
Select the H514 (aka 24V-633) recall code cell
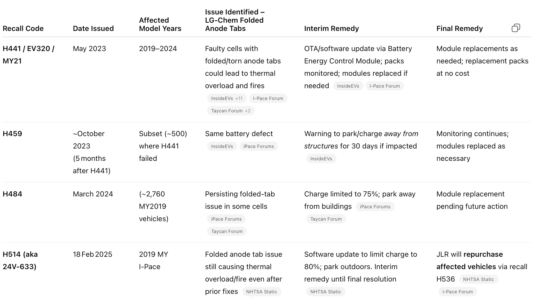click(20, 260)
